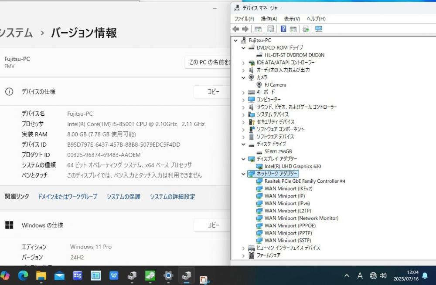Collapse the ディスプレイ アダプター node
Image resolution: width=436 pixels, height=285 pixels.
(x=243, y=159)
